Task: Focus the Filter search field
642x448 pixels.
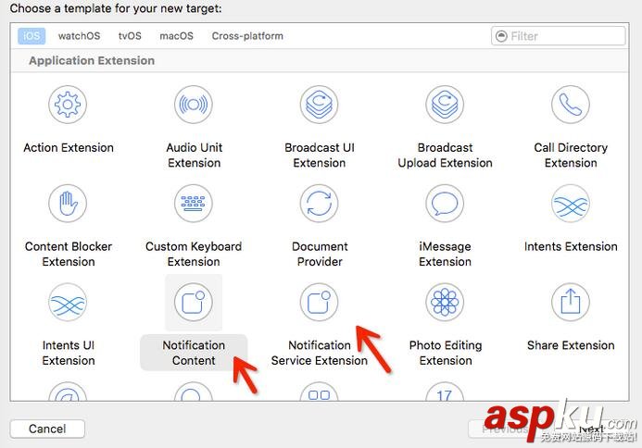Action: pos(558,36)
